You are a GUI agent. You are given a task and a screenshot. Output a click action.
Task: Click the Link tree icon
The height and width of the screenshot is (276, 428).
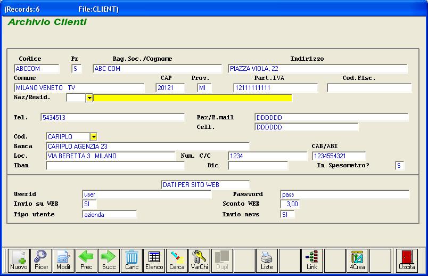(x=312, y=260)
